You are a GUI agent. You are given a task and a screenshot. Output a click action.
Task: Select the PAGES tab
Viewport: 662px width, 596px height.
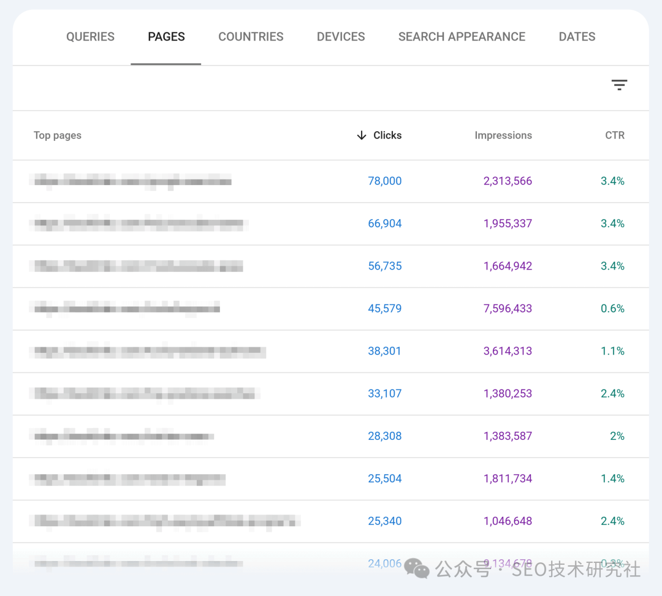coord(166,37)
